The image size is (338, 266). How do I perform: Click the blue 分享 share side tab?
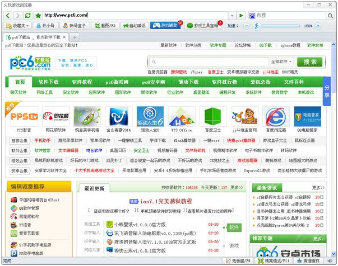(327, 91)
